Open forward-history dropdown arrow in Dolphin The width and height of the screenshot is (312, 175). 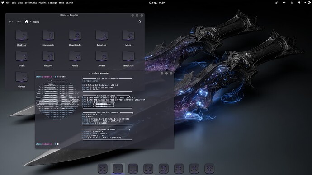point(20,22)
